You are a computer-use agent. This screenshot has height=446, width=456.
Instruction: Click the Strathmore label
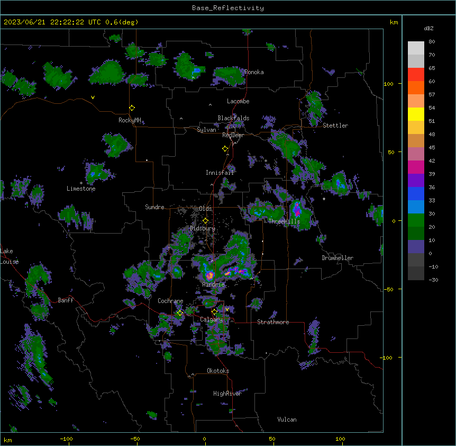click(273, 322)
